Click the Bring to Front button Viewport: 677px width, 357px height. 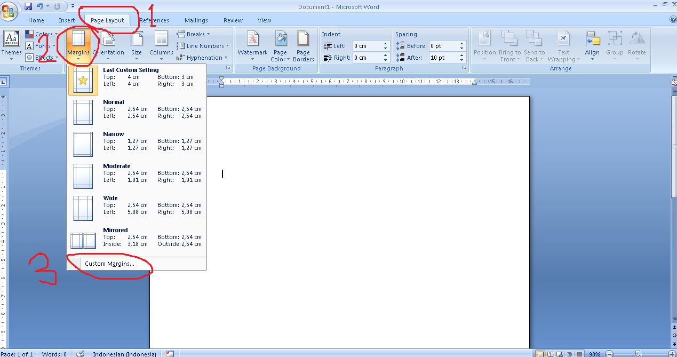[509, 46]
